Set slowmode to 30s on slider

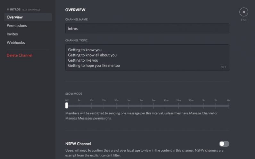[116, 105]
